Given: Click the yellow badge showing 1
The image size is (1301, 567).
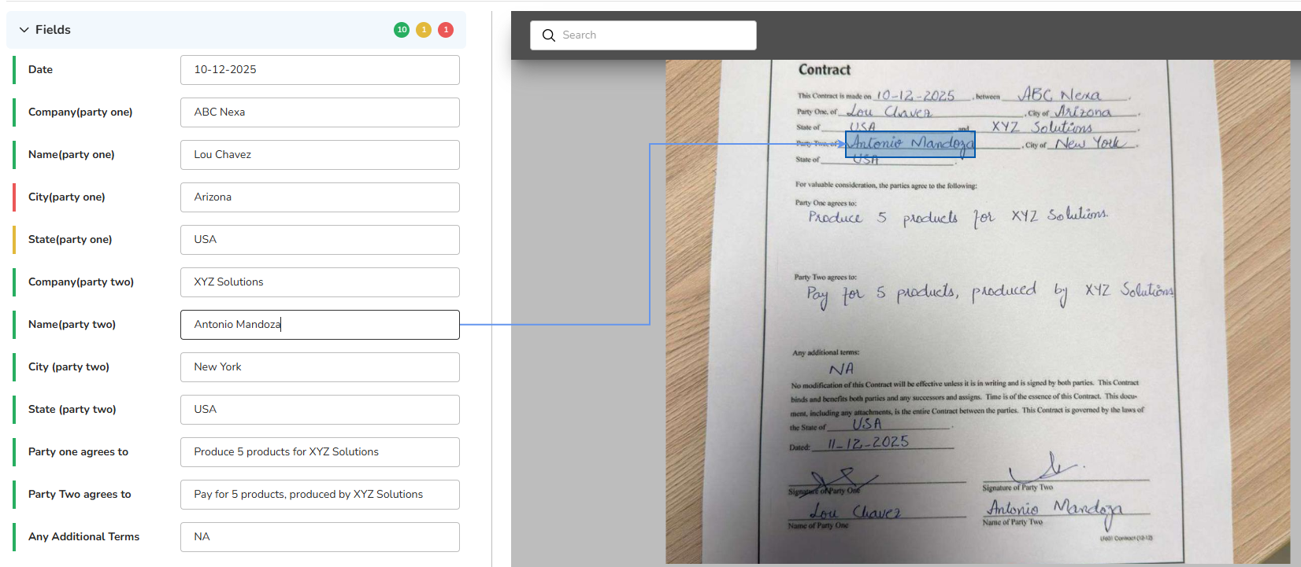Looking at the screenshot, I should tap(424, 30).
